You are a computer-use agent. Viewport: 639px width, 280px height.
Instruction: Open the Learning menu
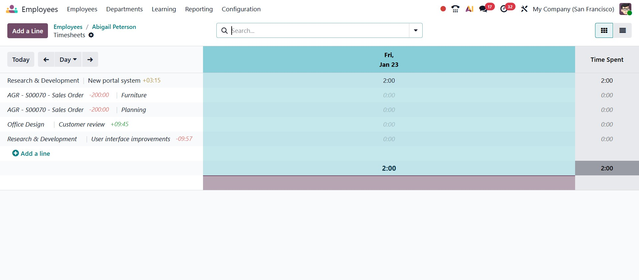coord(164,9)
